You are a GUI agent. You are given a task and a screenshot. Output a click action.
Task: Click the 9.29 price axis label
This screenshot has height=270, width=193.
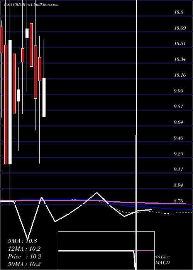[179, 154]
